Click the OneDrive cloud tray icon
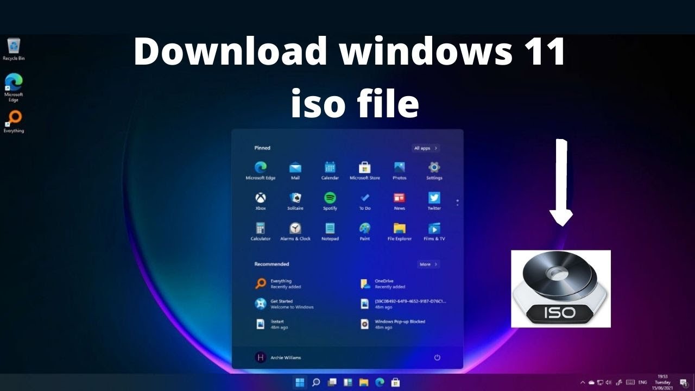 tap(592, 382)
